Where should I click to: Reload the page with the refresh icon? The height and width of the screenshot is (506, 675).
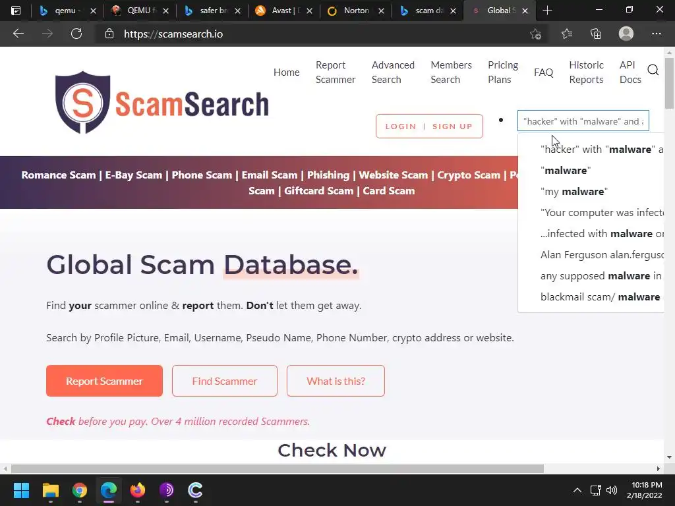(76, 34)
